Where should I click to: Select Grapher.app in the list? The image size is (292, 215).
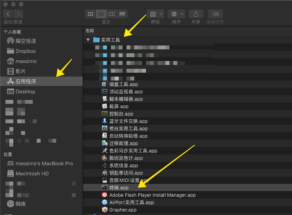pyautogui.click(x=123, y=210)
